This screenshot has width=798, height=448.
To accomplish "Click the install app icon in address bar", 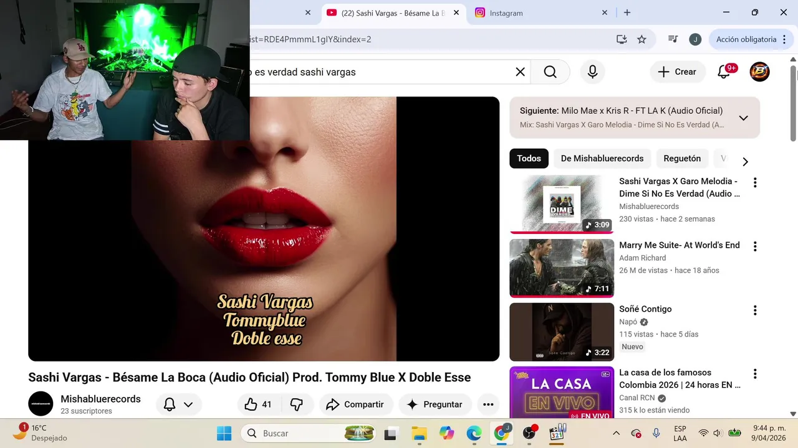I will pos(622,39).
